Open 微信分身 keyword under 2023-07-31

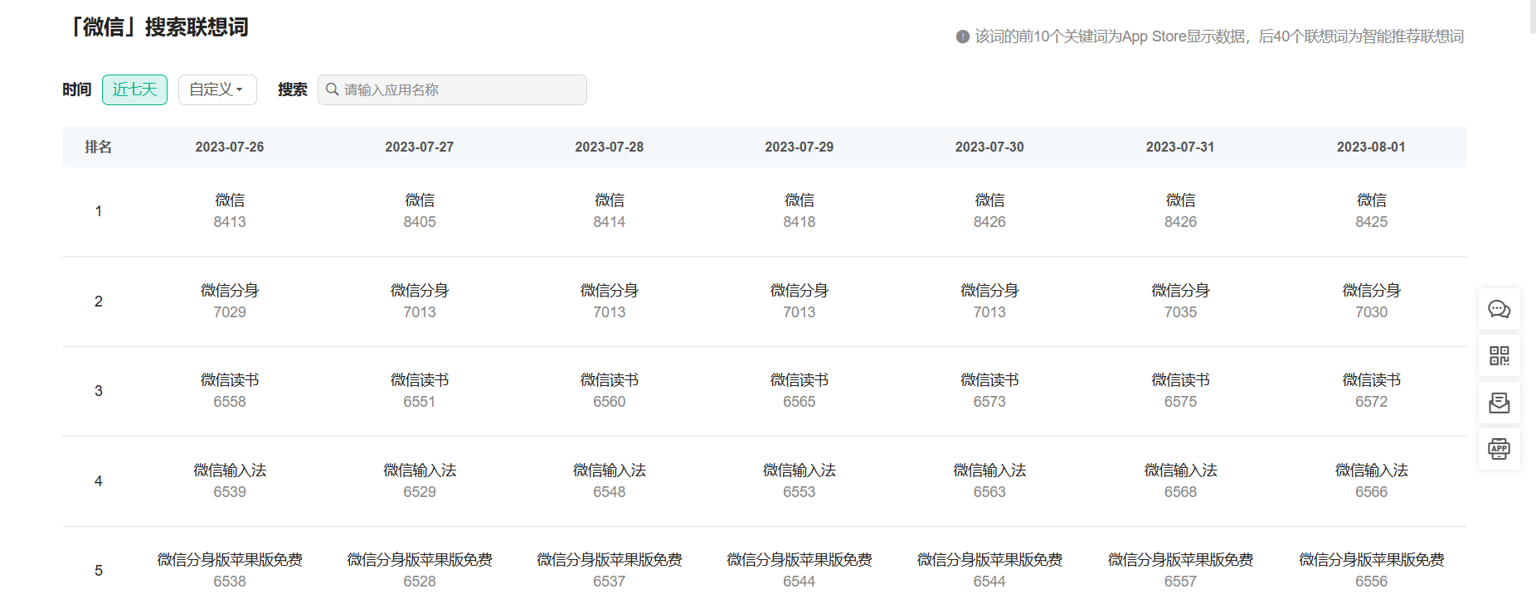point(1180,291)
